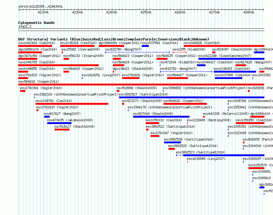Click the nsv832780 (Wong2007) label
Image resolution: width=273 pixels, height=215 pixels.
[x=123, y=49]
